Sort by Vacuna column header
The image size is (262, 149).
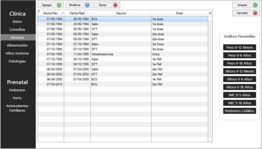coord(121,13)
